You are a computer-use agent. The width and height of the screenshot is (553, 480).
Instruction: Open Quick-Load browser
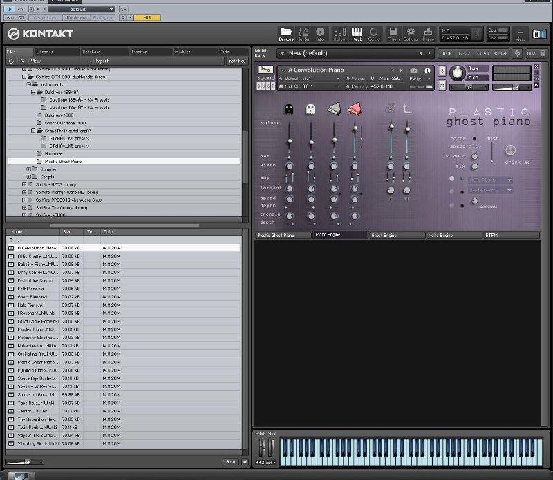(x=373, y=34)
